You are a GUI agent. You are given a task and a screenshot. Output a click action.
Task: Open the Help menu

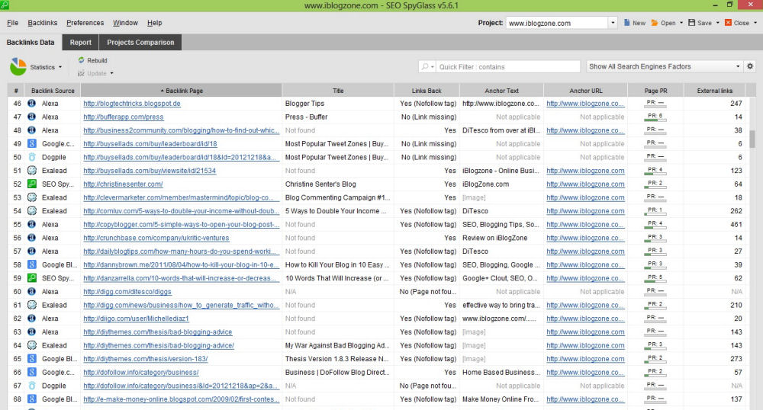click(x=155, y=23)
